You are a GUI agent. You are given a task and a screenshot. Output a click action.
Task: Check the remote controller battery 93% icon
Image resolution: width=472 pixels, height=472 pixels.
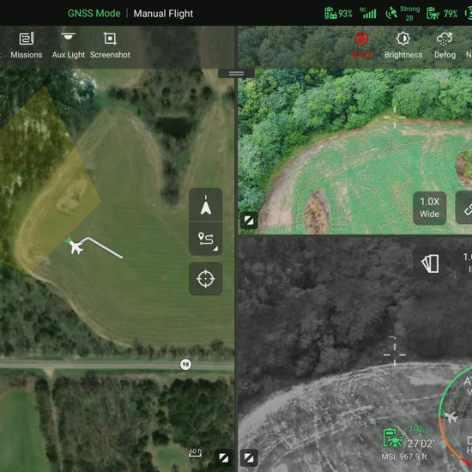338,14
